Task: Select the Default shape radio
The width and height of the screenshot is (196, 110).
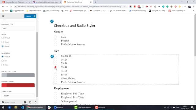Action: 3,38
